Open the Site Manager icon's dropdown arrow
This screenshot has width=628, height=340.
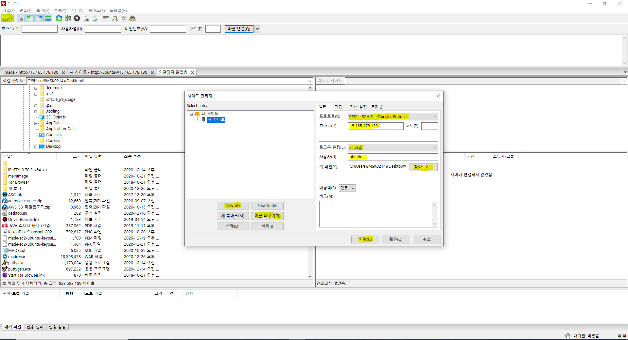tap(12, 18)
